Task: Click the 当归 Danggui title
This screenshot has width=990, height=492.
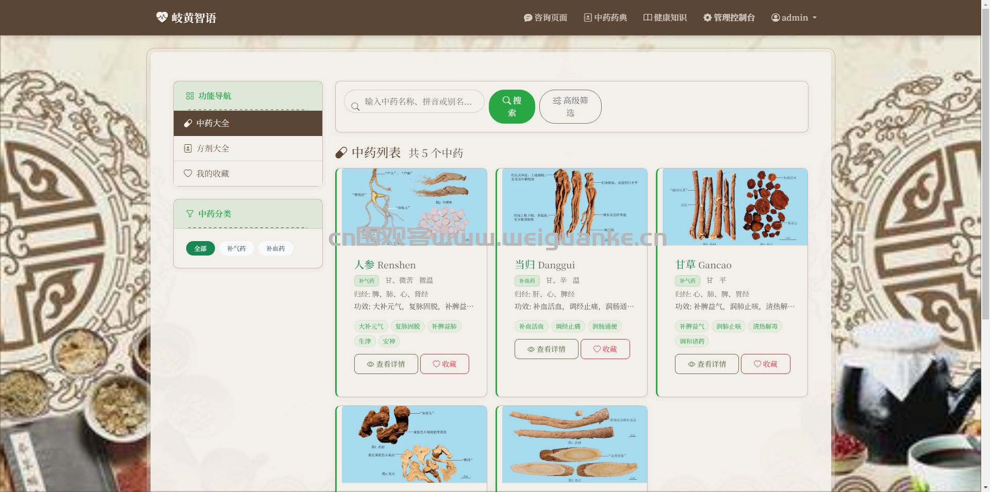Action: (x=544, y=265)
